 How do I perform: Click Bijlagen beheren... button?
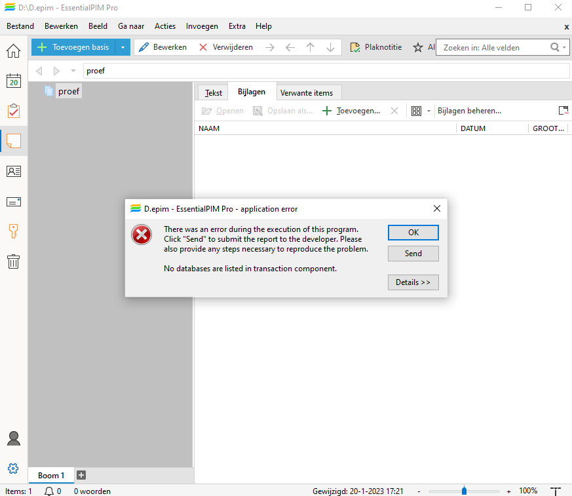469,111
